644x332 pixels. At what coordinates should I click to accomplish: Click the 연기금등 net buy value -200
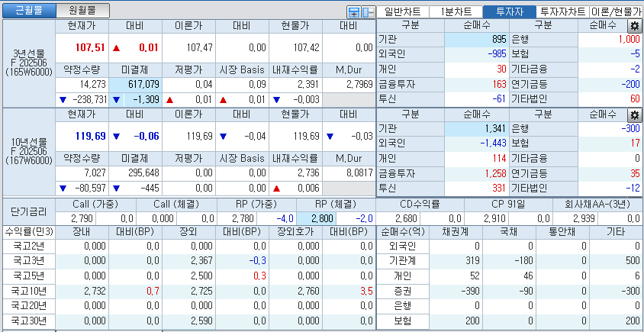click(630, 85)
